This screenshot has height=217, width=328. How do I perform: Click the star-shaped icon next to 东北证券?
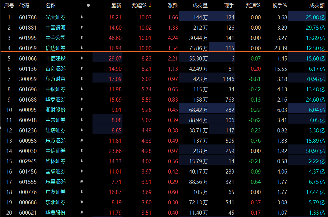coord(82,202)
